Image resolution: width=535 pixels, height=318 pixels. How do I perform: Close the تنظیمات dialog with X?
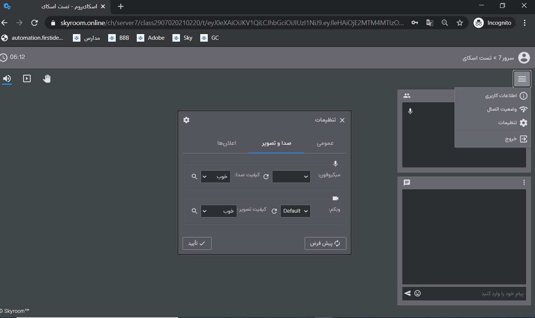342,120
